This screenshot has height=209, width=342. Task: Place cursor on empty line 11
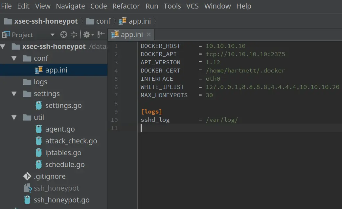[240, 128]
